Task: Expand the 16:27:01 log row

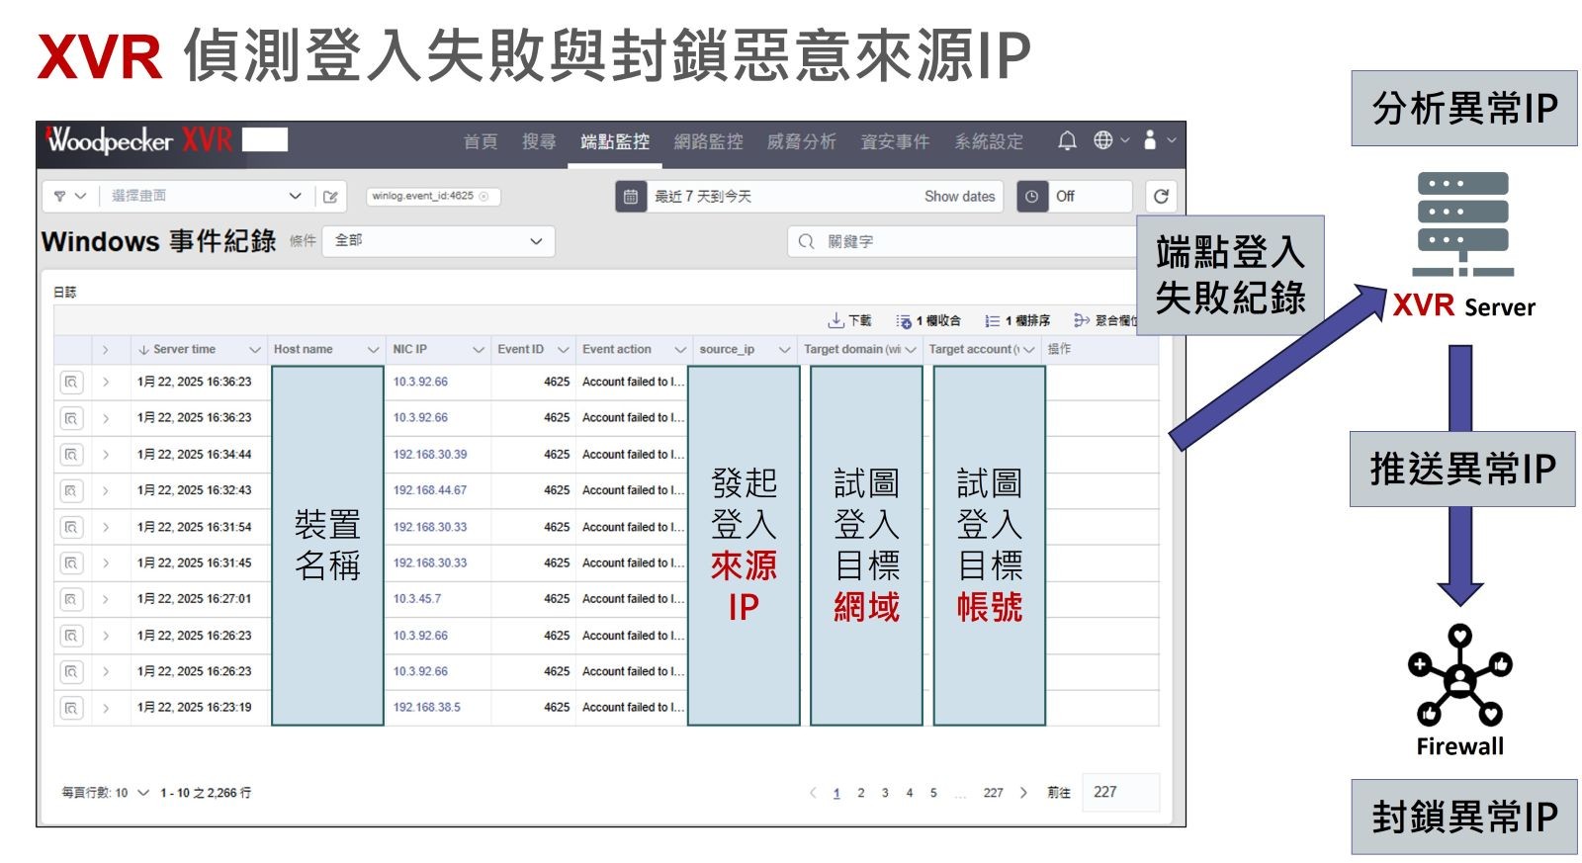Action: pos(106,599)
